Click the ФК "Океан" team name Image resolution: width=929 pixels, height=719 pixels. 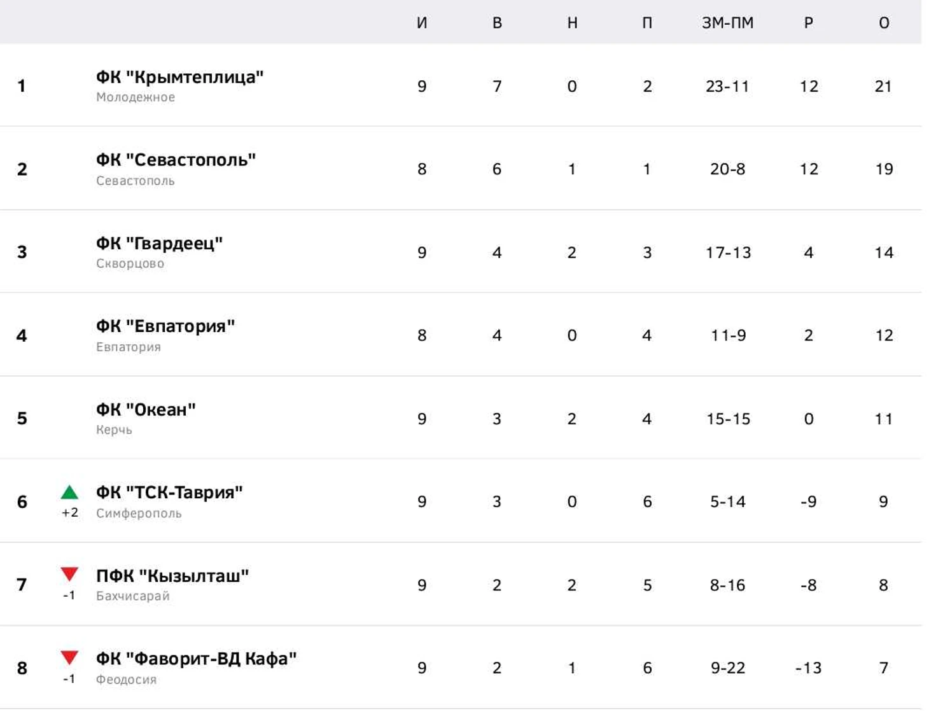pyautogui.click(x=146, y=410)
